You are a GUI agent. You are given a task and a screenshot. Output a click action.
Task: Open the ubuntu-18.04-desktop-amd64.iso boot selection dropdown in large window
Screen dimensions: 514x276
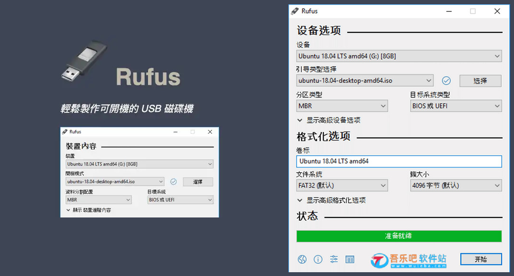point(365,80)
